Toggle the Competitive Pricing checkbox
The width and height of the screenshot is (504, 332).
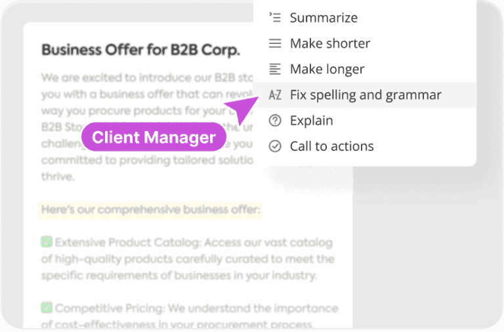(47, 307)
